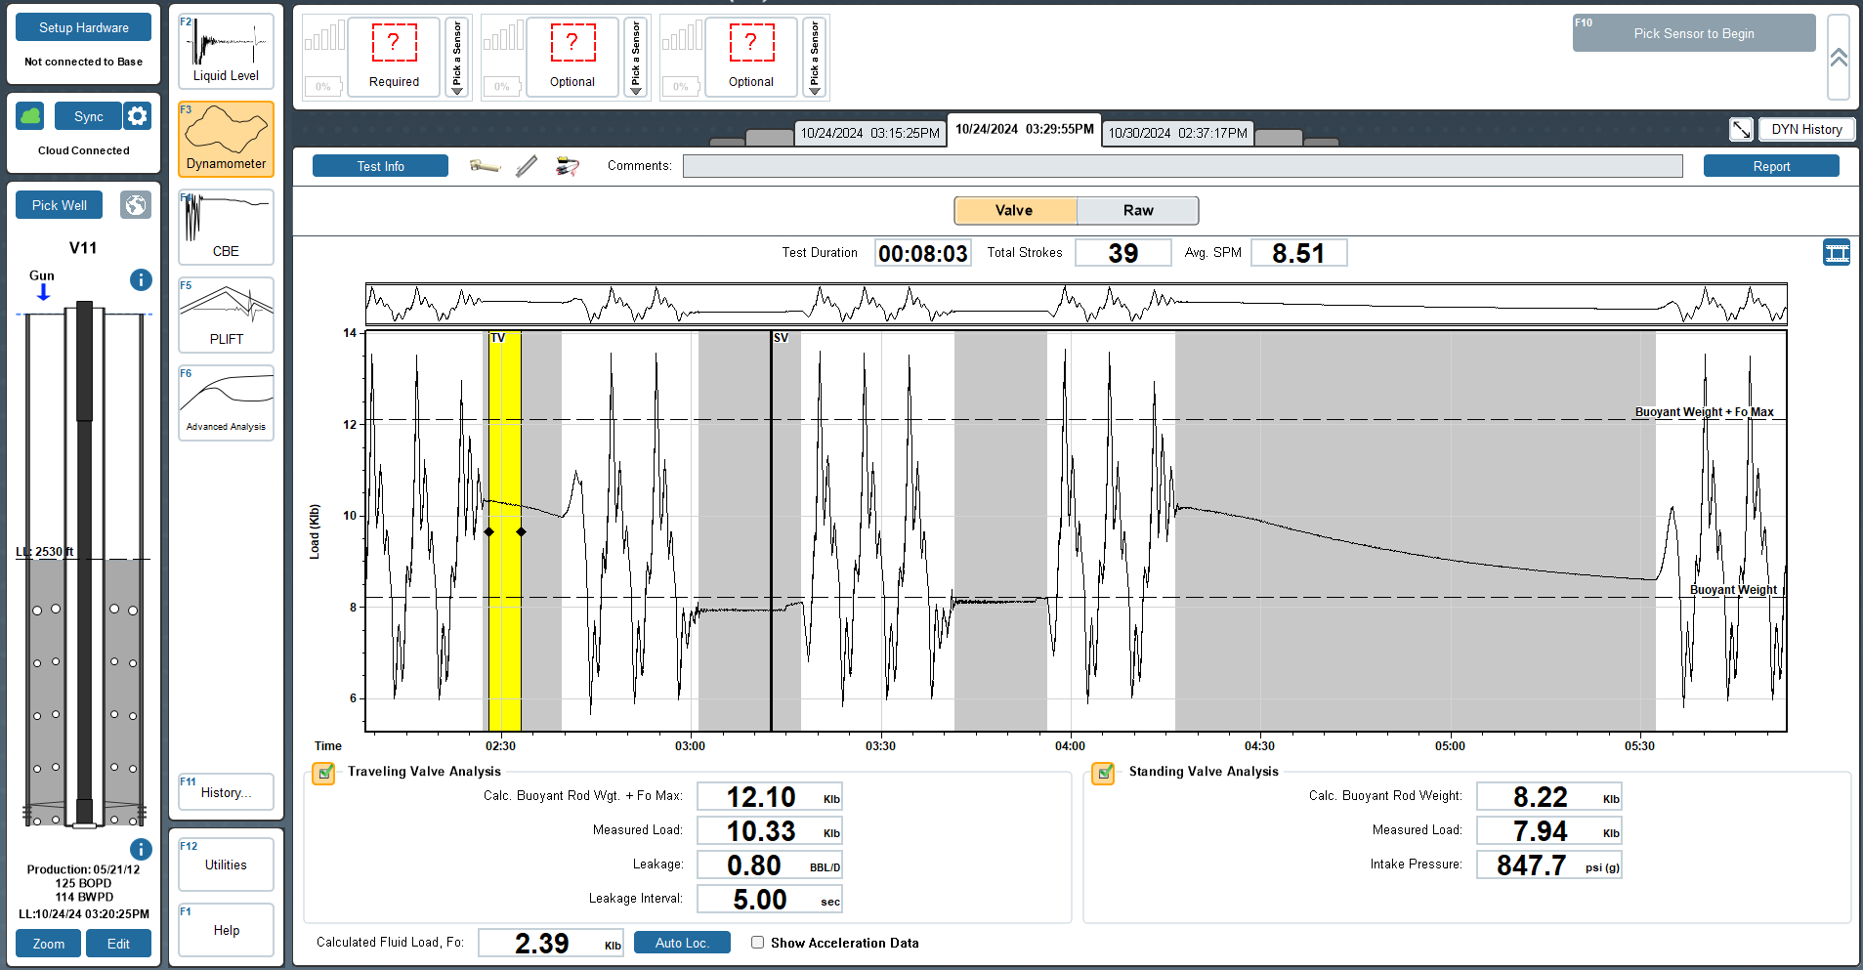The height and width of the screenshot is (970, 1863).
Task: Expand the Required sensor picker dropdown
Action: click(456, 58)
